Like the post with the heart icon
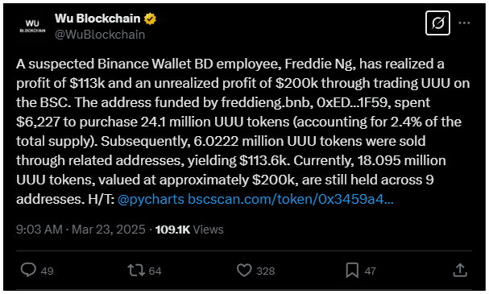The image size is (489, 294). point(244,271)
